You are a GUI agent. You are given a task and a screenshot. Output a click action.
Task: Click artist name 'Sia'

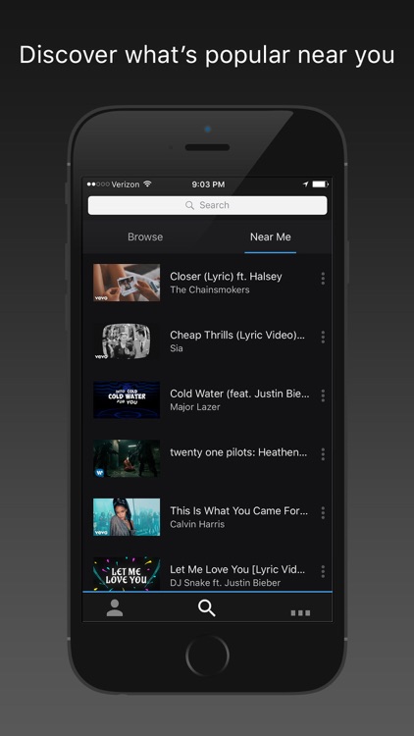177,348
